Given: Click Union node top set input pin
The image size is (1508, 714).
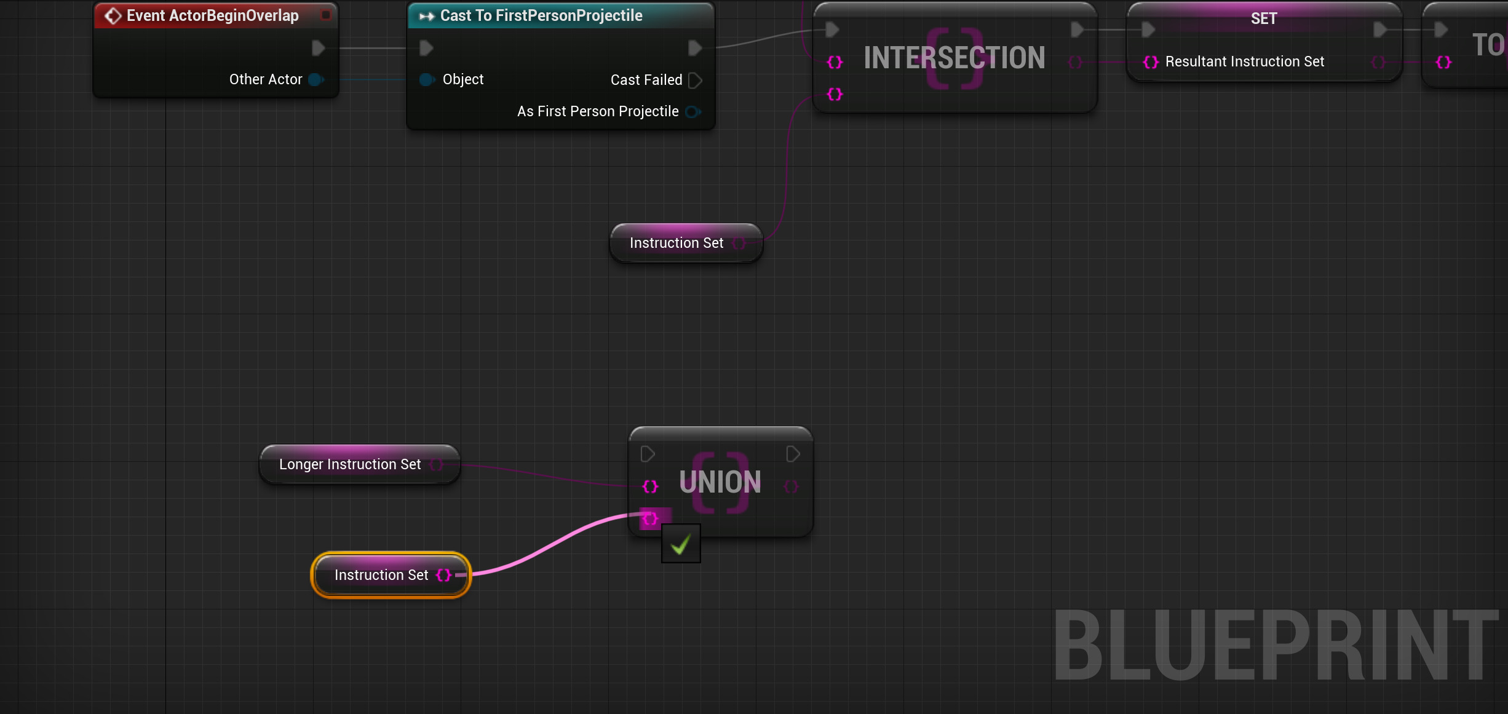Looking at the screenshot, I should (x=650, y=486).
